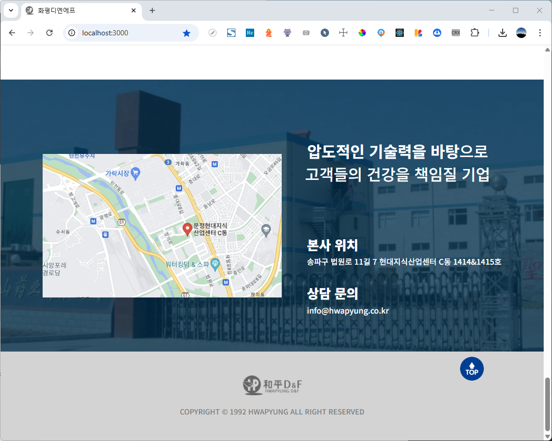View site information in the address bar
The image size is (552, 441).
pyautogui.click(x=72, y=33)
